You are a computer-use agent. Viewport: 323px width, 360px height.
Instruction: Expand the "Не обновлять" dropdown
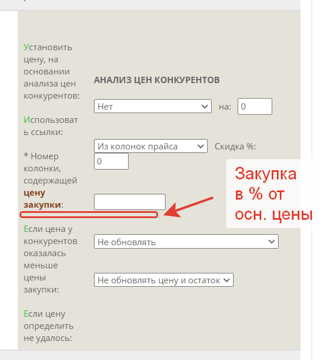click(186, 242)
